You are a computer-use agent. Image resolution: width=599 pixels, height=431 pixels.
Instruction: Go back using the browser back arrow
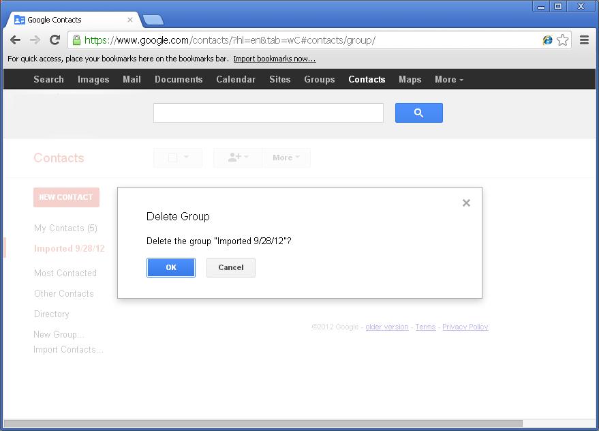pos(15,40)
